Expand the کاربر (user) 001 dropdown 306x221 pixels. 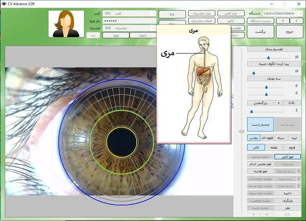pyautogui.click(x=154, y=14)
